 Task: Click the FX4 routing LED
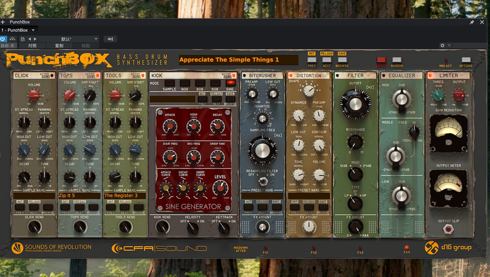pyautogui.click(x=407, y=247)
